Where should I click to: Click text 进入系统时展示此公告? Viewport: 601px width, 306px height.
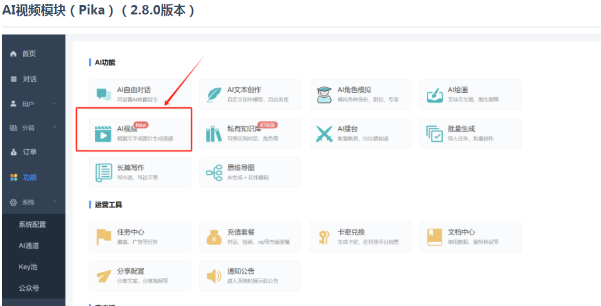(252, 281)
